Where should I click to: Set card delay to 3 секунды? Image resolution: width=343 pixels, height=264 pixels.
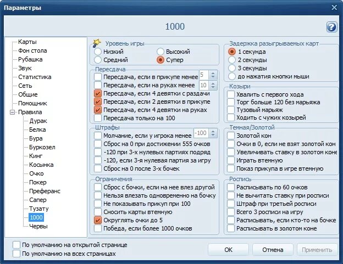click(x=232, y=68)
